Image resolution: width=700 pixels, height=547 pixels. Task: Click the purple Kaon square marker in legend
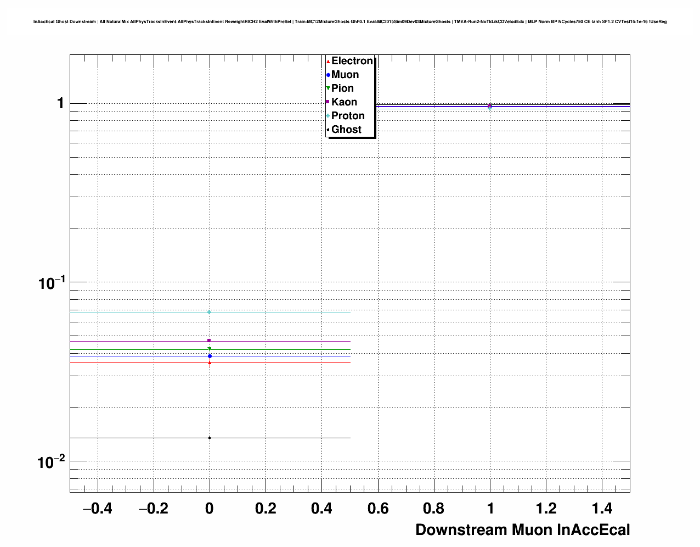click(328, 102)
